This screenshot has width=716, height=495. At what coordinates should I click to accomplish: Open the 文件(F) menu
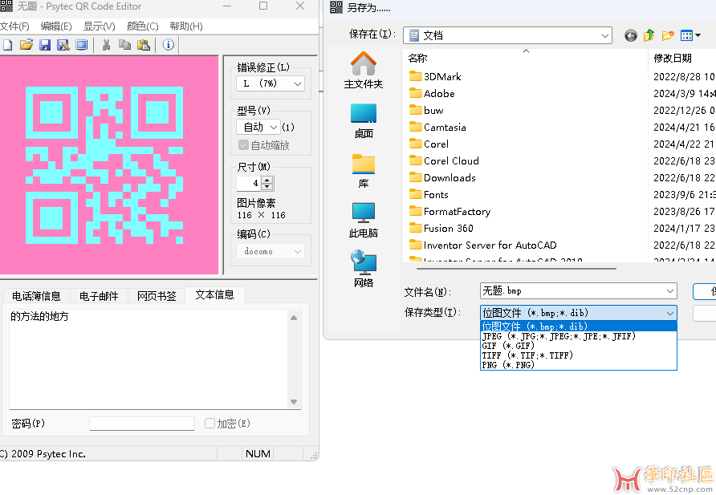[x=14, y=26]
